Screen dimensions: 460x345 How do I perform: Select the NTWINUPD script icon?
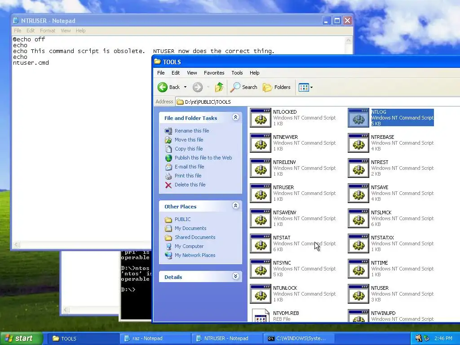358,316
